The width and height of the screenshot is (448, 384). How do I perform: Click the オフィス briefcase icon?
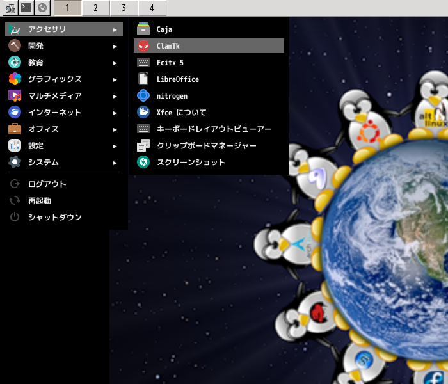click(x=15, y=129)
